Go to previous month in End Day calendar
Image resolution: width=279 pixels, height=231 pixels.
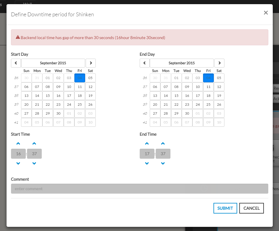pos(144,63)
